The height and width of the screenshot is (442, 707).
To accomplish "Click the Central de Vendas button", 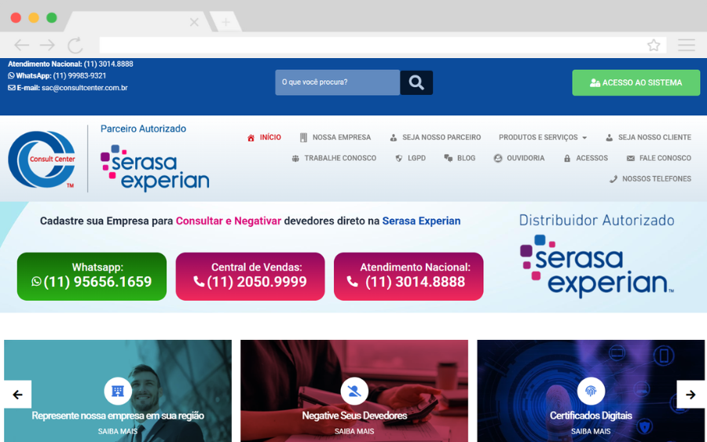I will click(x=250, y=276).
